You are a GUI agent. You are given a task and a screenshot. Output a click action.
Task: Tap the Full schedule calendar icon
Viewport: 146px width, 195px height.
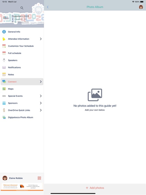click(x=4, y=53)
